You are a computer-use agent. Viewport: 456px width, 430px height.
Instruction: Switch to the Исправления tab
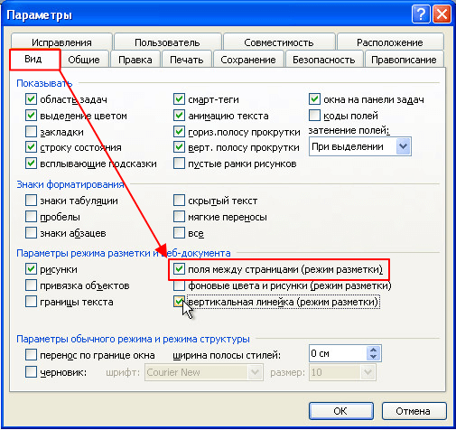[x=61, y=42]
